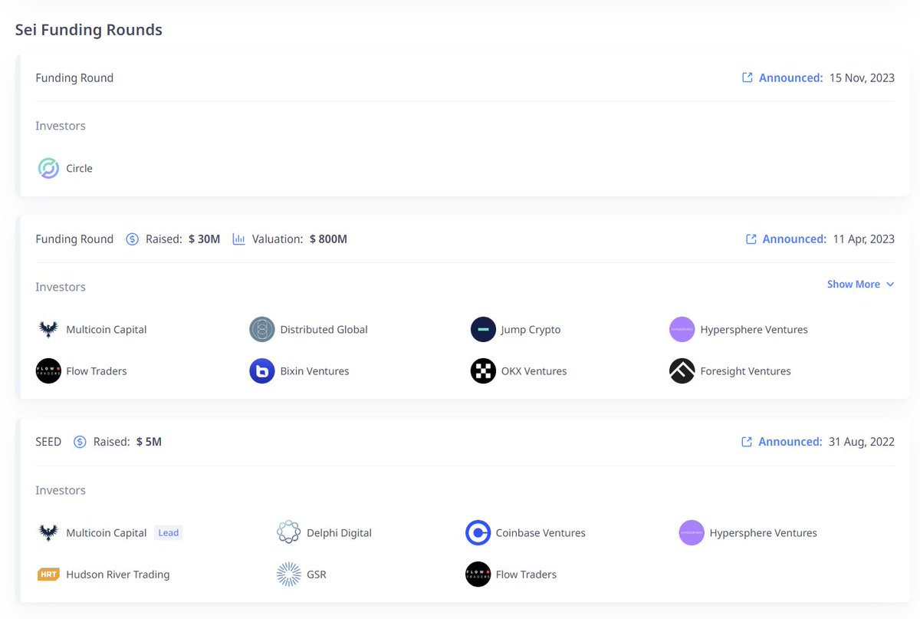This screenshot has height=619, width=920.
Task: Open Multicoin Capital name in SEED round
Action: (x=107, y=533)
